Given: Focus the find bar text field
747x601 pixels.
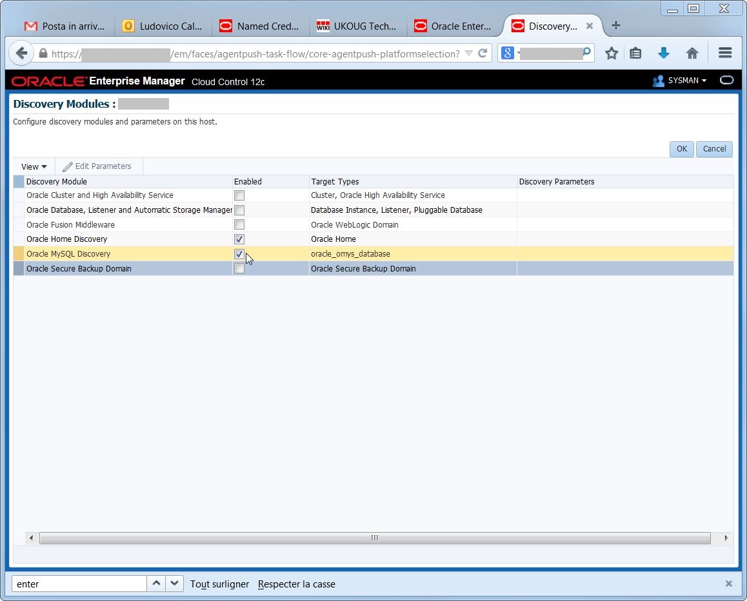Looking at the screenshot, I should [x=79, y=584].
